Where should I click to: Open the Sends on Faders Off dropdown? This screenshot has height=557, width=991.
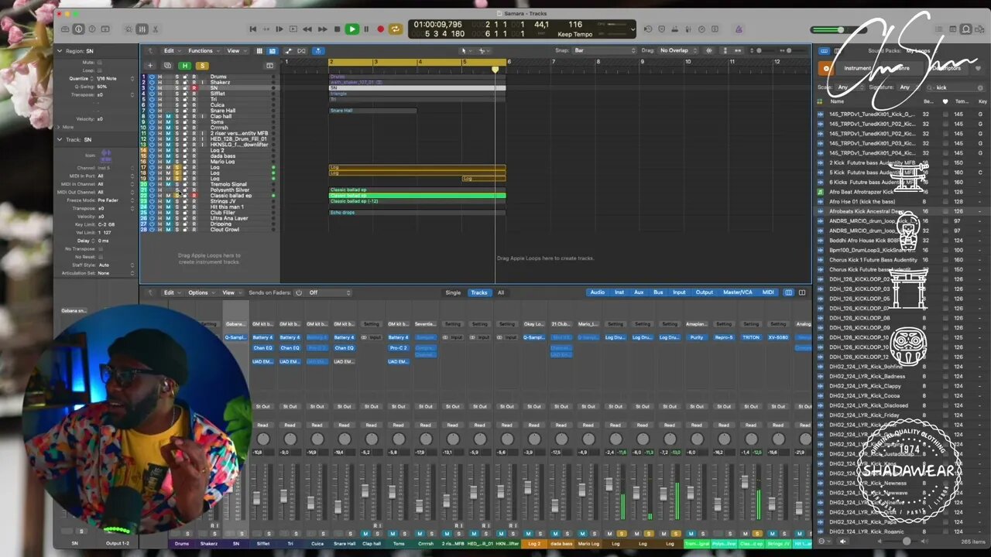tap(329, 292)
